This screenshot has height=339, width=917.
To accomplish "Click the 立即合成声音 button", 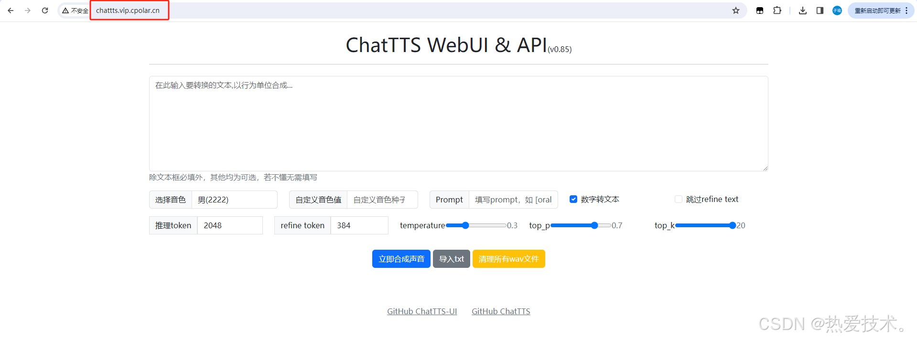I will coord(401,259).
